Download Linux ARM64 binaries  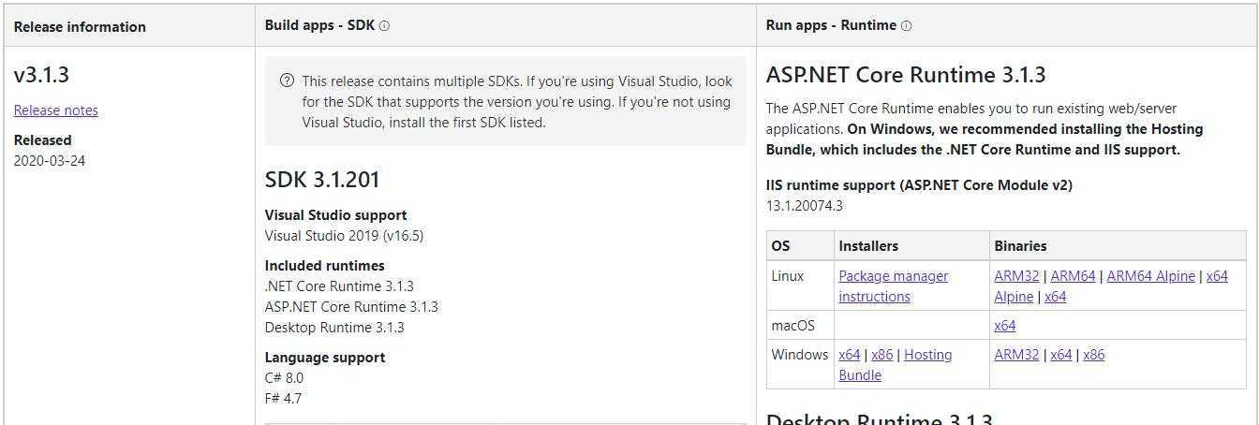point(1073,276)
